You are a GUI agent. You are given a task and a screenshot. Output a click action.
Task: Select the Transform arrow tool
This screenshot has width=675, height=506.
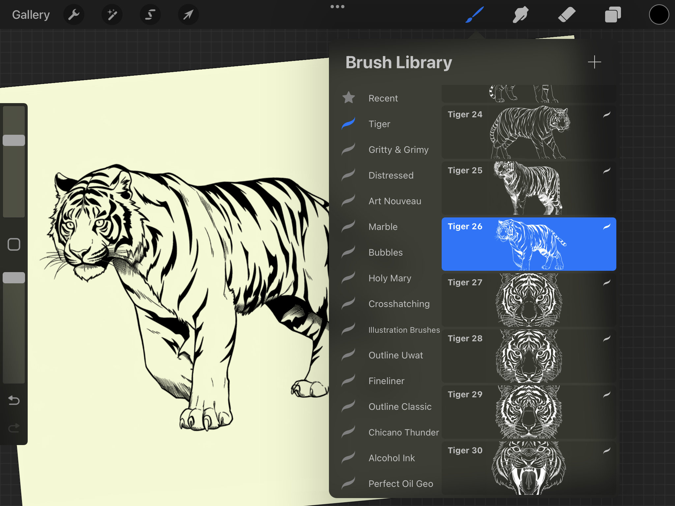188,14
